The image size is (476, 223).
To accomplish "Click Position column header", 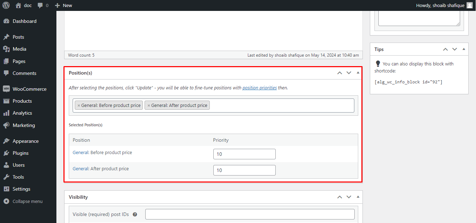I will [x=81, y=140].
